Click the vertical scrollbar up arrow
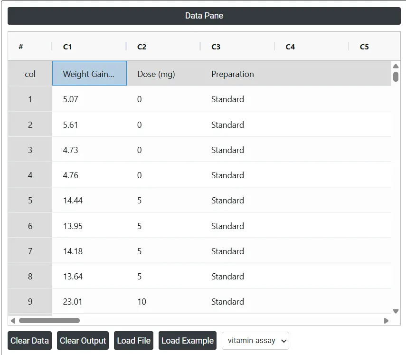 (x=396, y=66)
